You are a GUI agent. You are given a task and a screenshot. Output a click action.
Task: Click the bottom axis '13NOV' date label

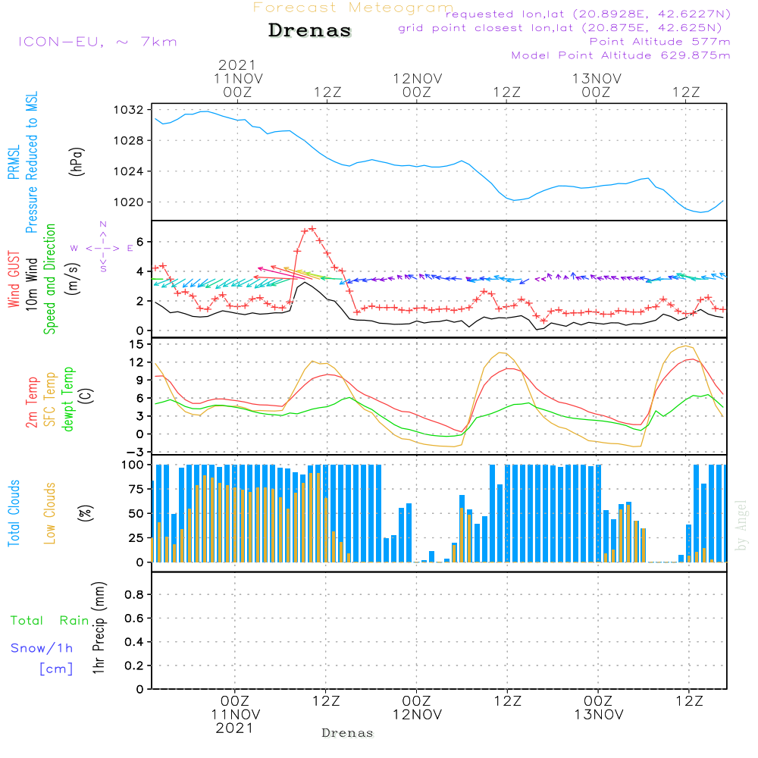click(x=599, y=715)
